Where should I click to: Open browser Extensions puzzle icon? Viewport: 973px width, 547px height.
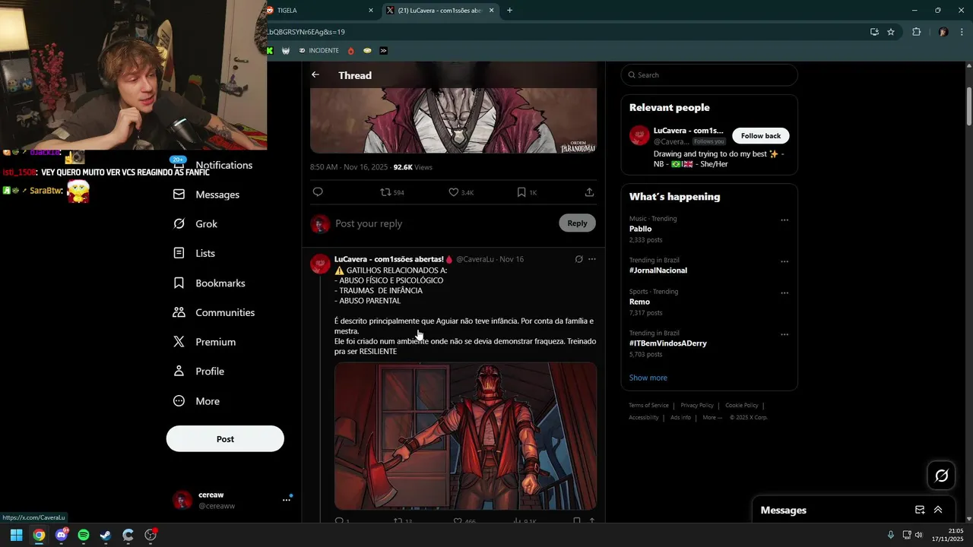916,32
